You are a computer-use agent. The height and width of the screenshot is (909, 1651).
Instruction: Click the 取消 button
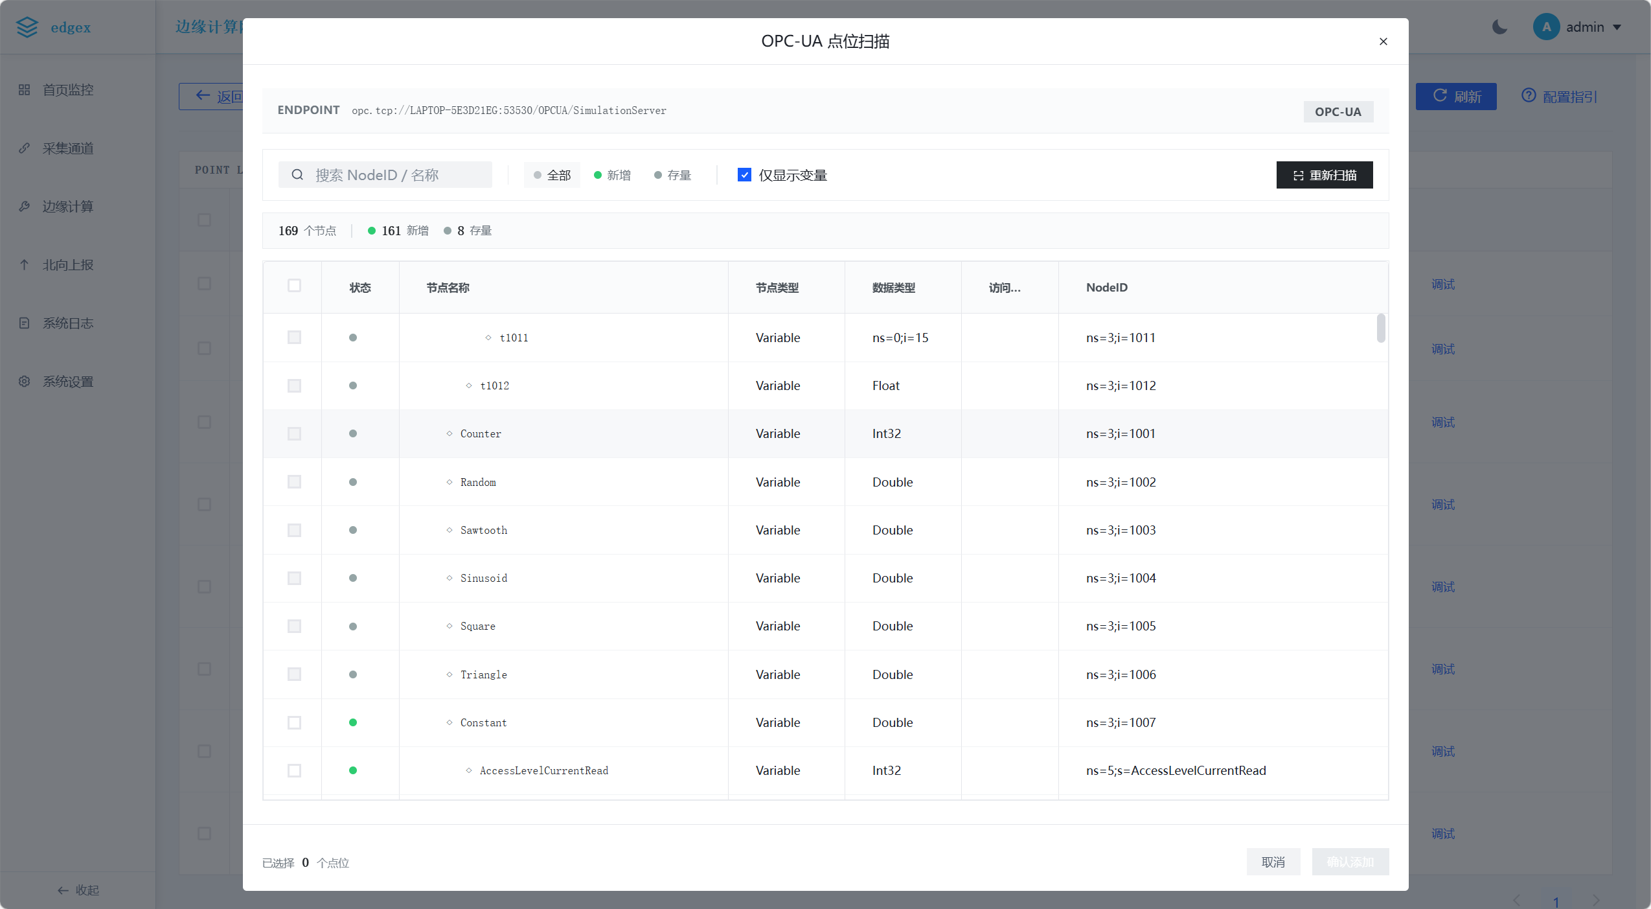point(1273,862)
